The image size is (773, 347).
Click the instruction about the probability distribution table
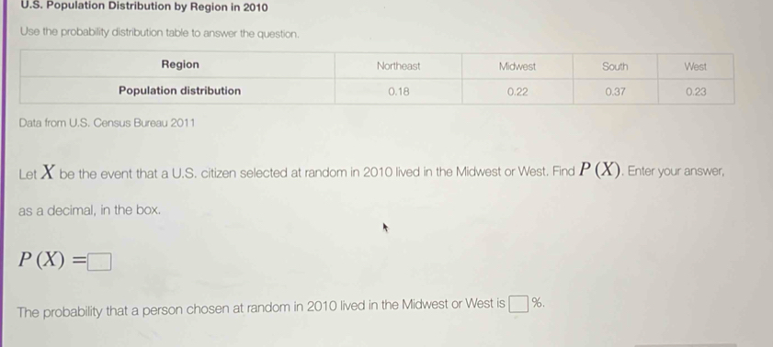(x=159, y=33)
